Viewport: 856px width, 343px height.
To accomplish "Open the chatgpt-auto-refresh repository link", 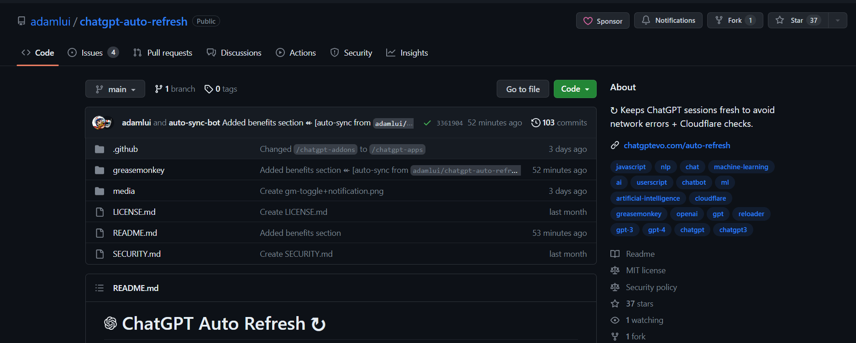I will tap(133, 21).
